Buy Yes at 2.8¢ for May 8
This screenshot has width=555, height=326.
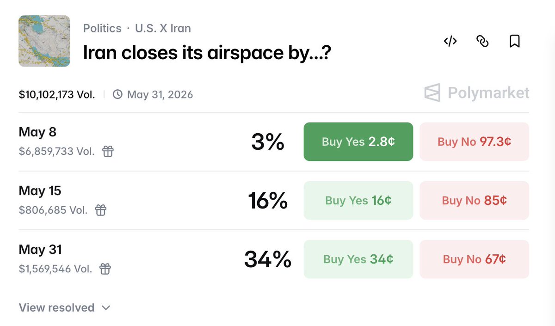(358, 141)
